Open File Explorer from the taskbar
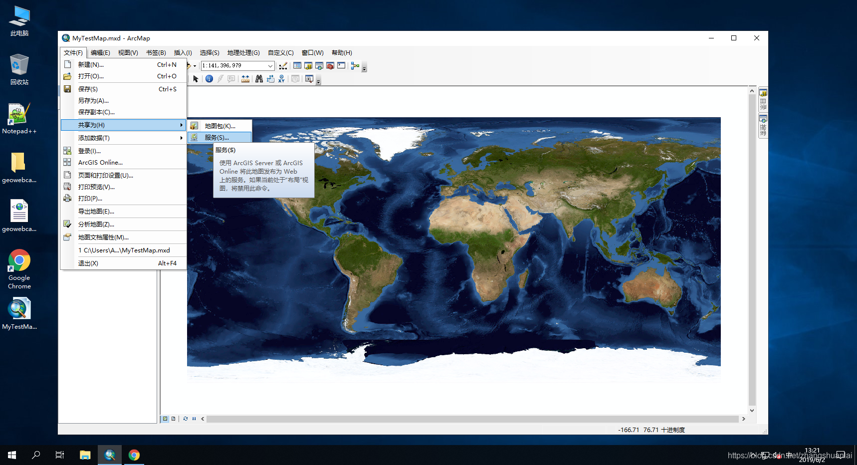Image resolution: width=857 pixels, height=465 pixels. click(85, 455)
